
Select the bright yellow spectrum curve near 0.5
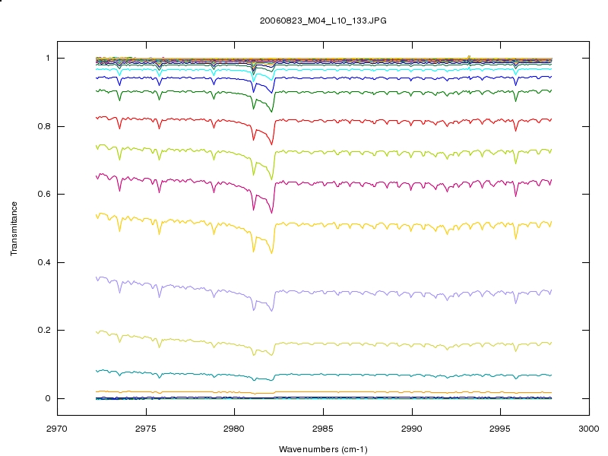324,224
